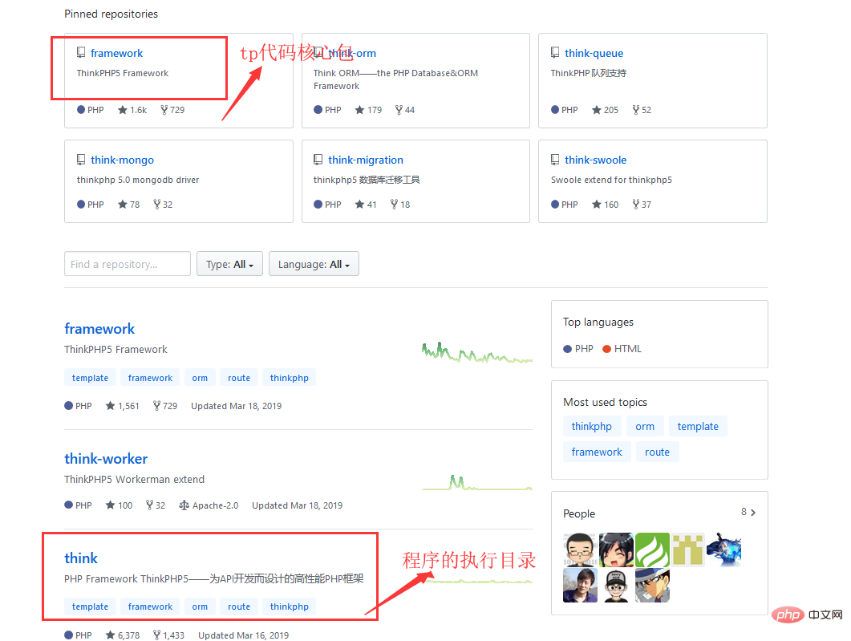View 6,378 stargazers of think repo
Screen dimensions: 851x641
pyautogui.click(x=123, y=635)
